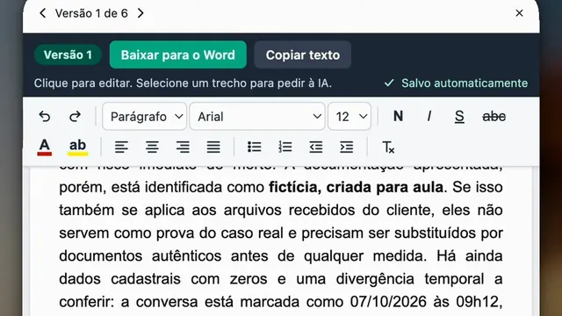Toggle italic formatting
Viewport: 562px width, 316px height.
pyautogui.click(x=429, y=117)
